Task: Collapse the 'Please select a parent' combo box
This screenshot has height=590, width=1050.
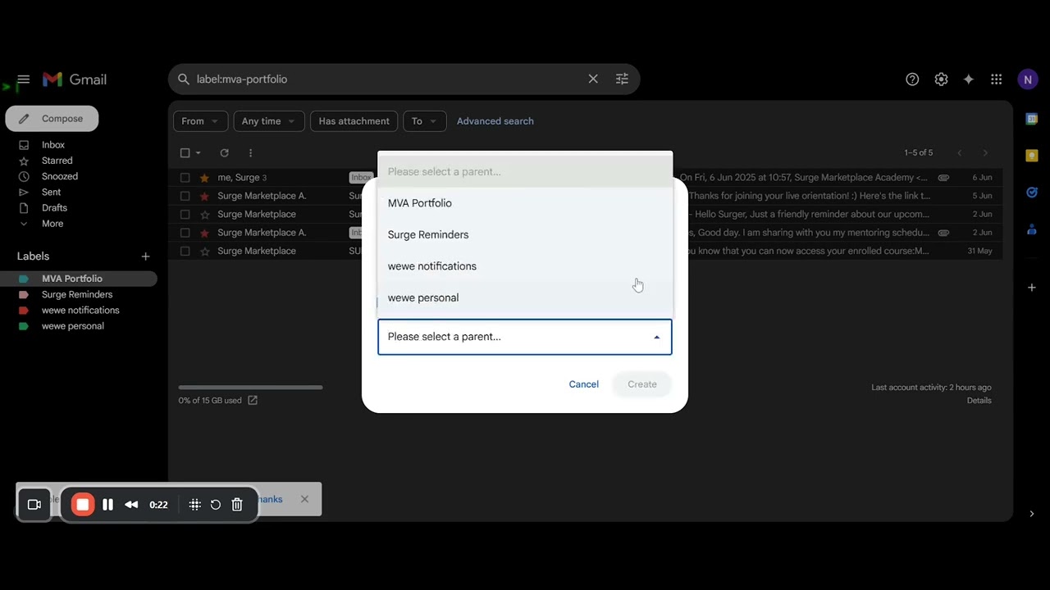Action: coord(525,337)
